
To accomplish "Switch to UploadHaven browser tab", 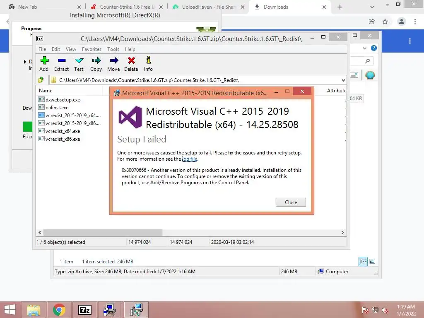I will click(209, 7).
